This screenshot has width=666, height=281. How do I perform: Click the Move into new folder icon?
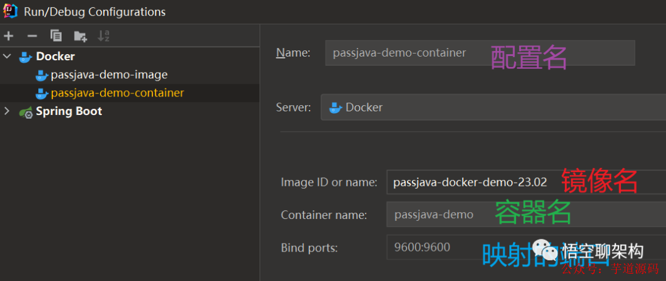pos(80,36)
